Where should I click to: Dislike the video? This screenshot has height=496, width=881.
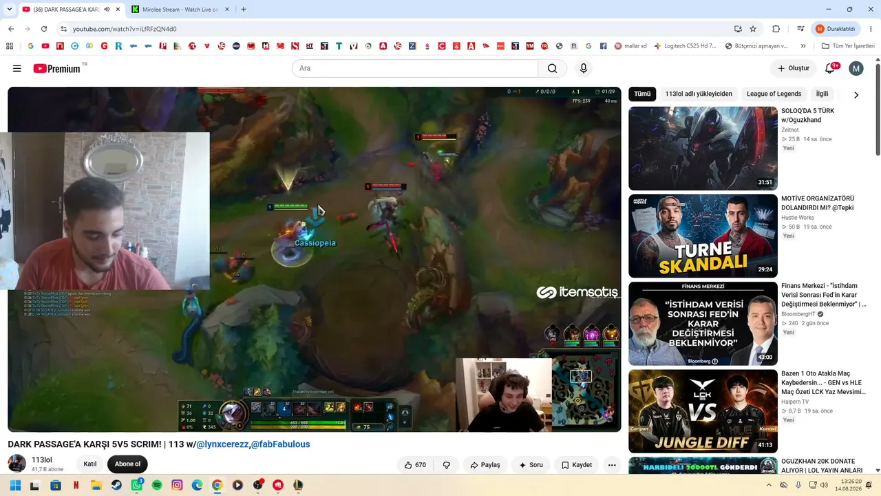pos(447,465)
